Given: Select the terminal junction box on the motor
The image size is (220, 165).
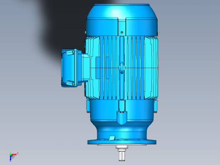Looking at the screenshot, I should pyautogui.click(x=71, y=68).
